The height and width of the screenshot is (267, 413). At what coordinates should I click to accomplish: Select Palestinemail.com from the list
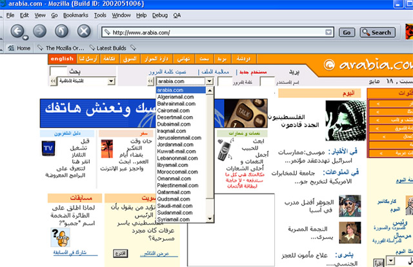coord(181,185)
